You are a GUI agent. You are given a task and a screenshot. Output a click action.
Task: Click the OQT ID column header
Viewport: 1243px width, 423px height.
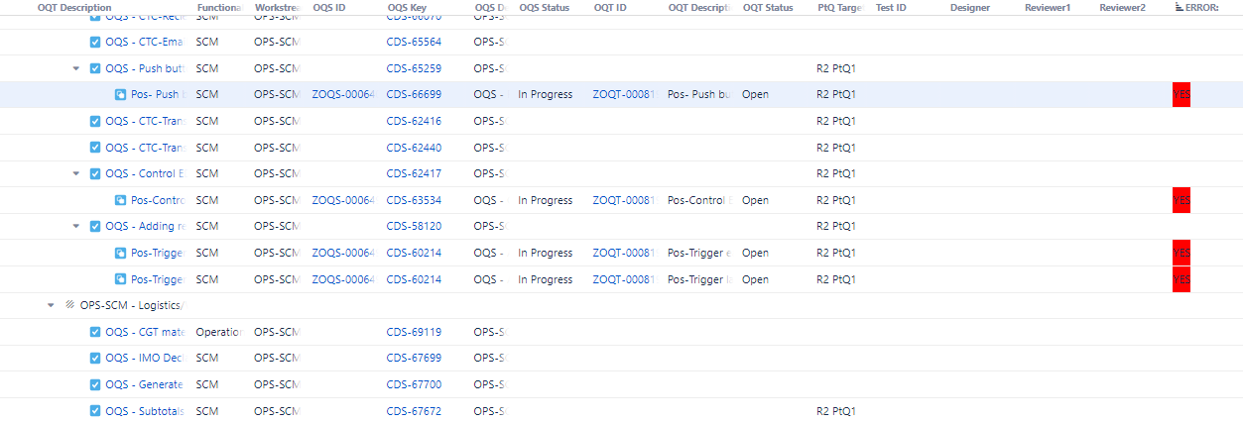(x=610, y=8)
